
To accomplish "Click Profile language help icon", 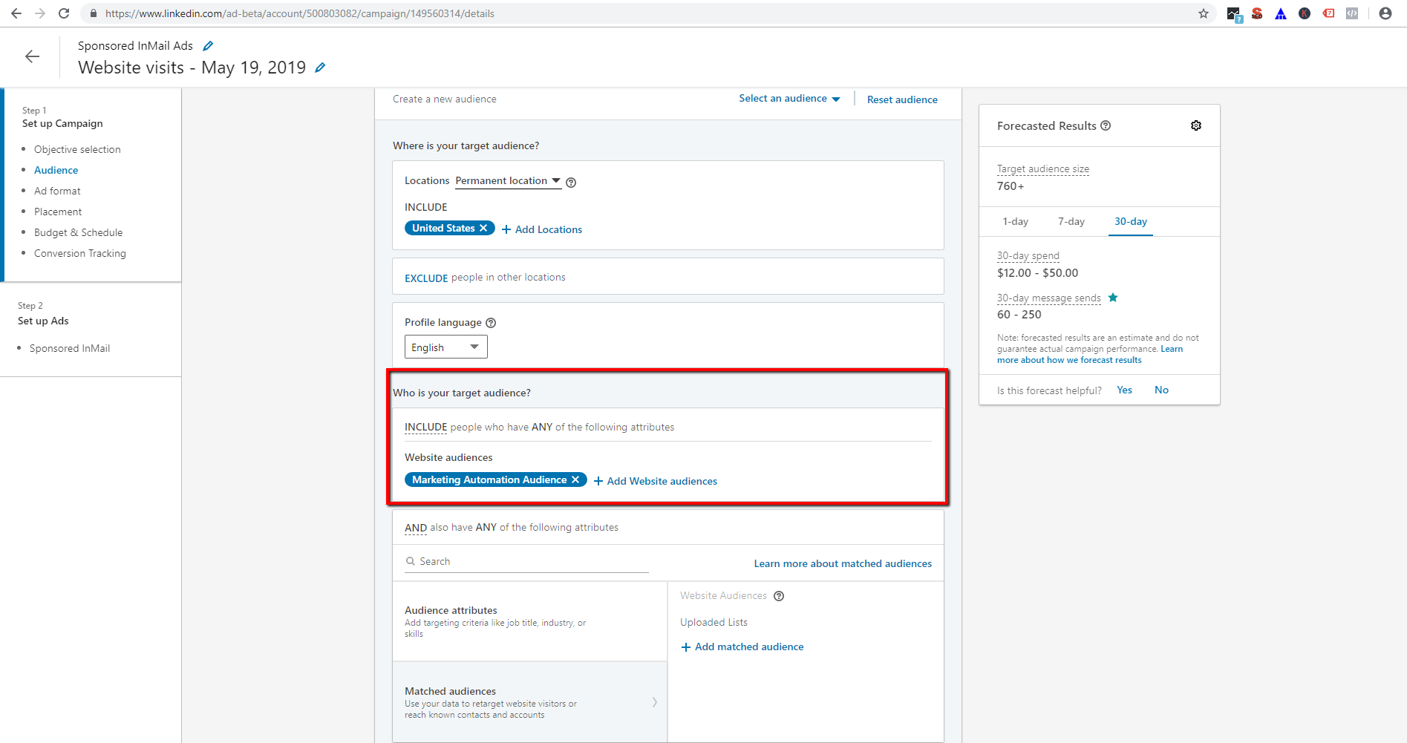I will pos(491,323).
